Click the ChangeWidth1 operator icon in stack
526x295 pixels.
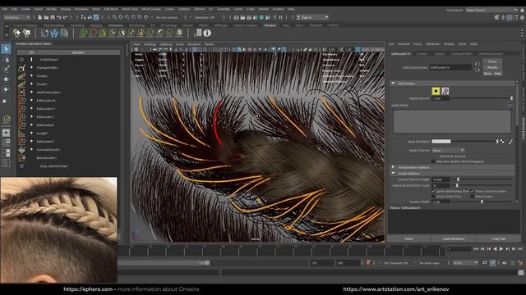click(x=22, y=67)
